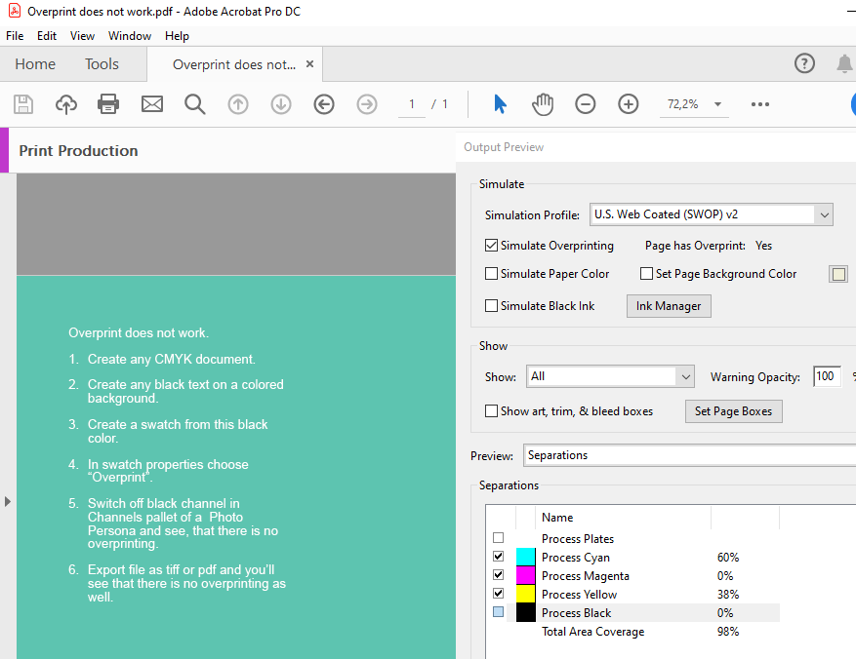Uncheck the Process Cyan separation
The height and width of the screenshot is (659, 856).
498,556
